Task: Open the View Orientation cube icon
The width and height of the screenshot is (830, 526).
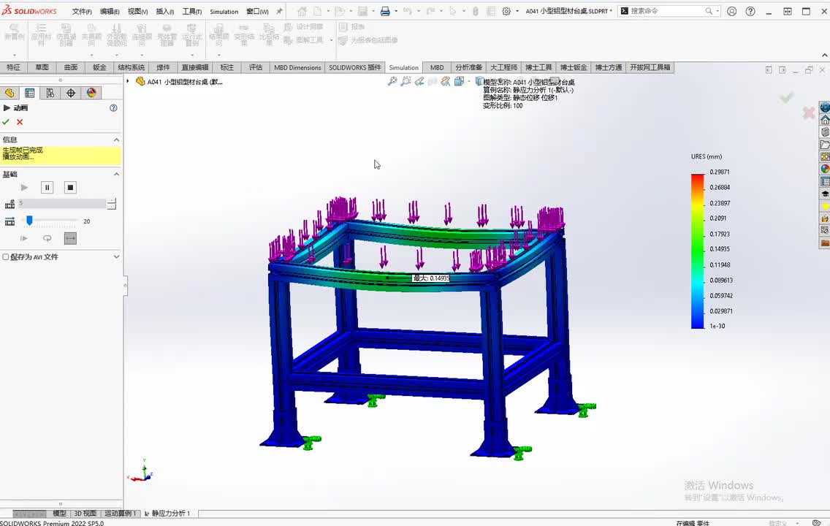Action: (459, 81)
